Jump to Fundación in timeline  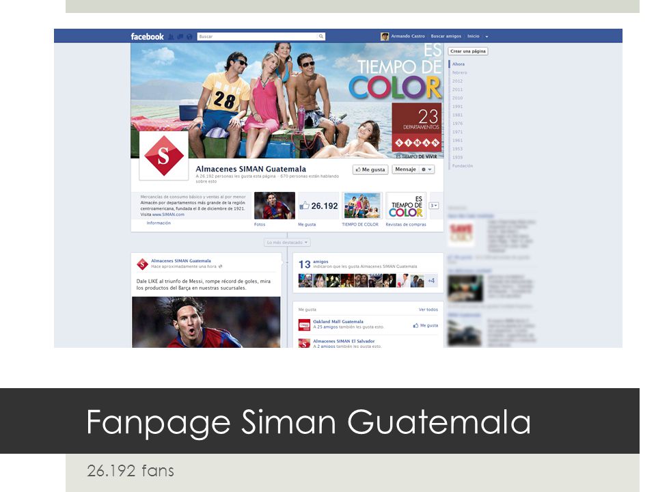pyautogui.click(x=463, y=166)
